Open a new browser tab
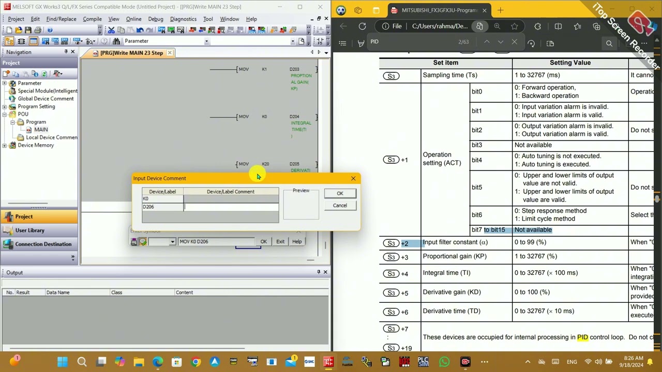662x372 pixels. click(500, 10)
